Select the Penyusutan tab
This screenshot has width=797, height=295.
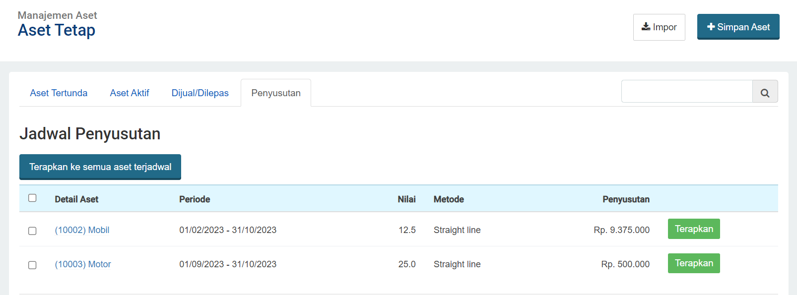276,93
